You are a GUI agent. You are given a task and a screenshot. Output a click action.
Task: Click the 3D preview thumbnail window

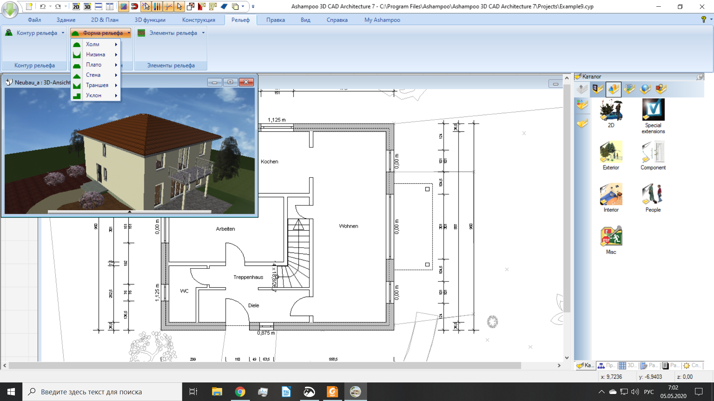[x=130, y=147]
